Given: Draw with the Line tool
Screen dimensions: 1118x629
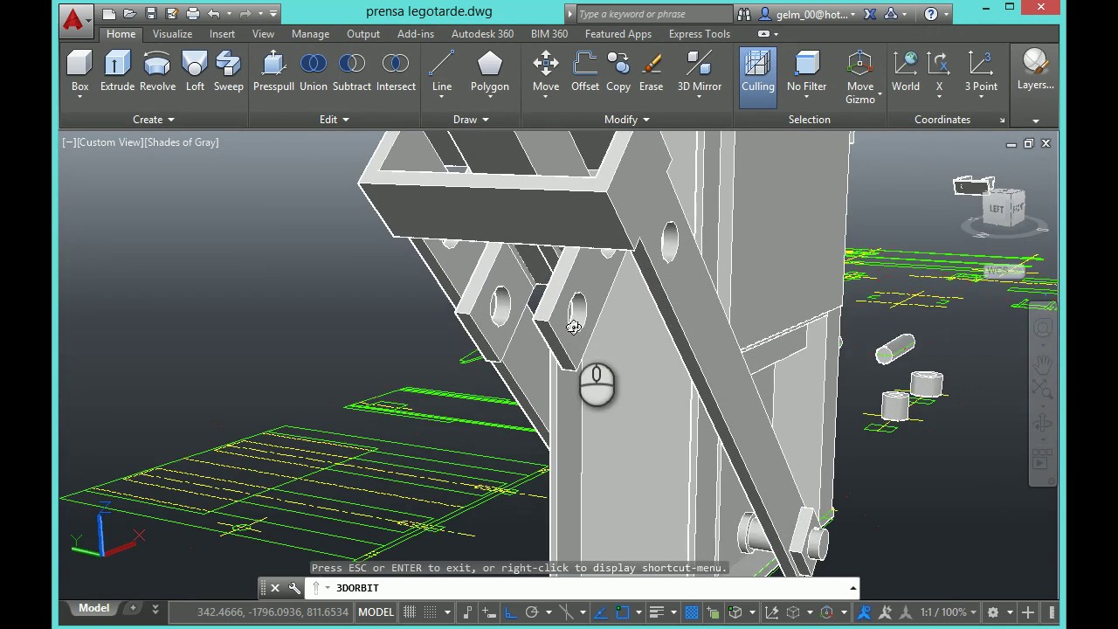Looking at the screenshot, I should coord(442,72).
